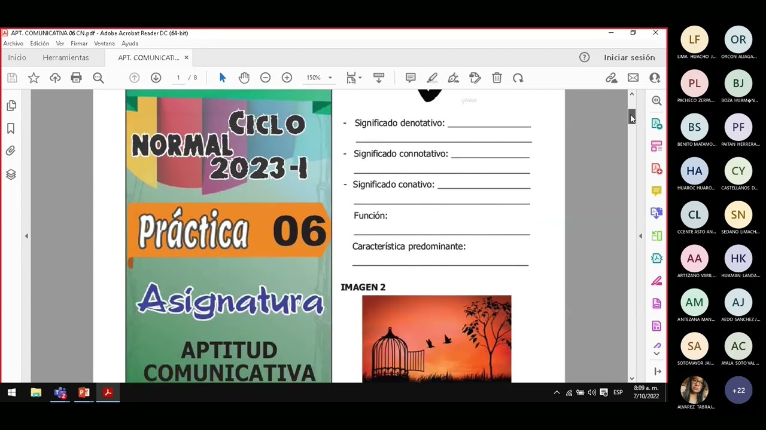
Task: Rotate the page with rotate icon
Action: tap(518, 78)
